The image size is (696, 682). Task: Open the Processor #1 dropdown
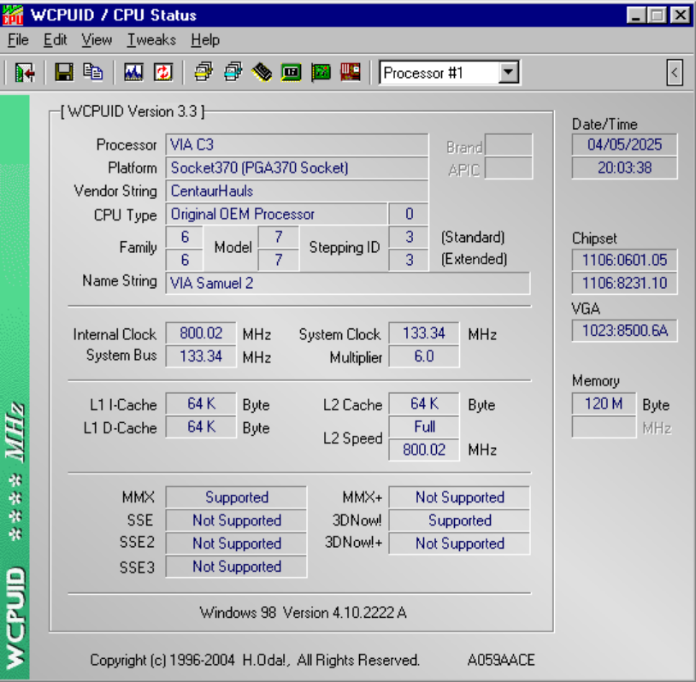click(508, 72)
